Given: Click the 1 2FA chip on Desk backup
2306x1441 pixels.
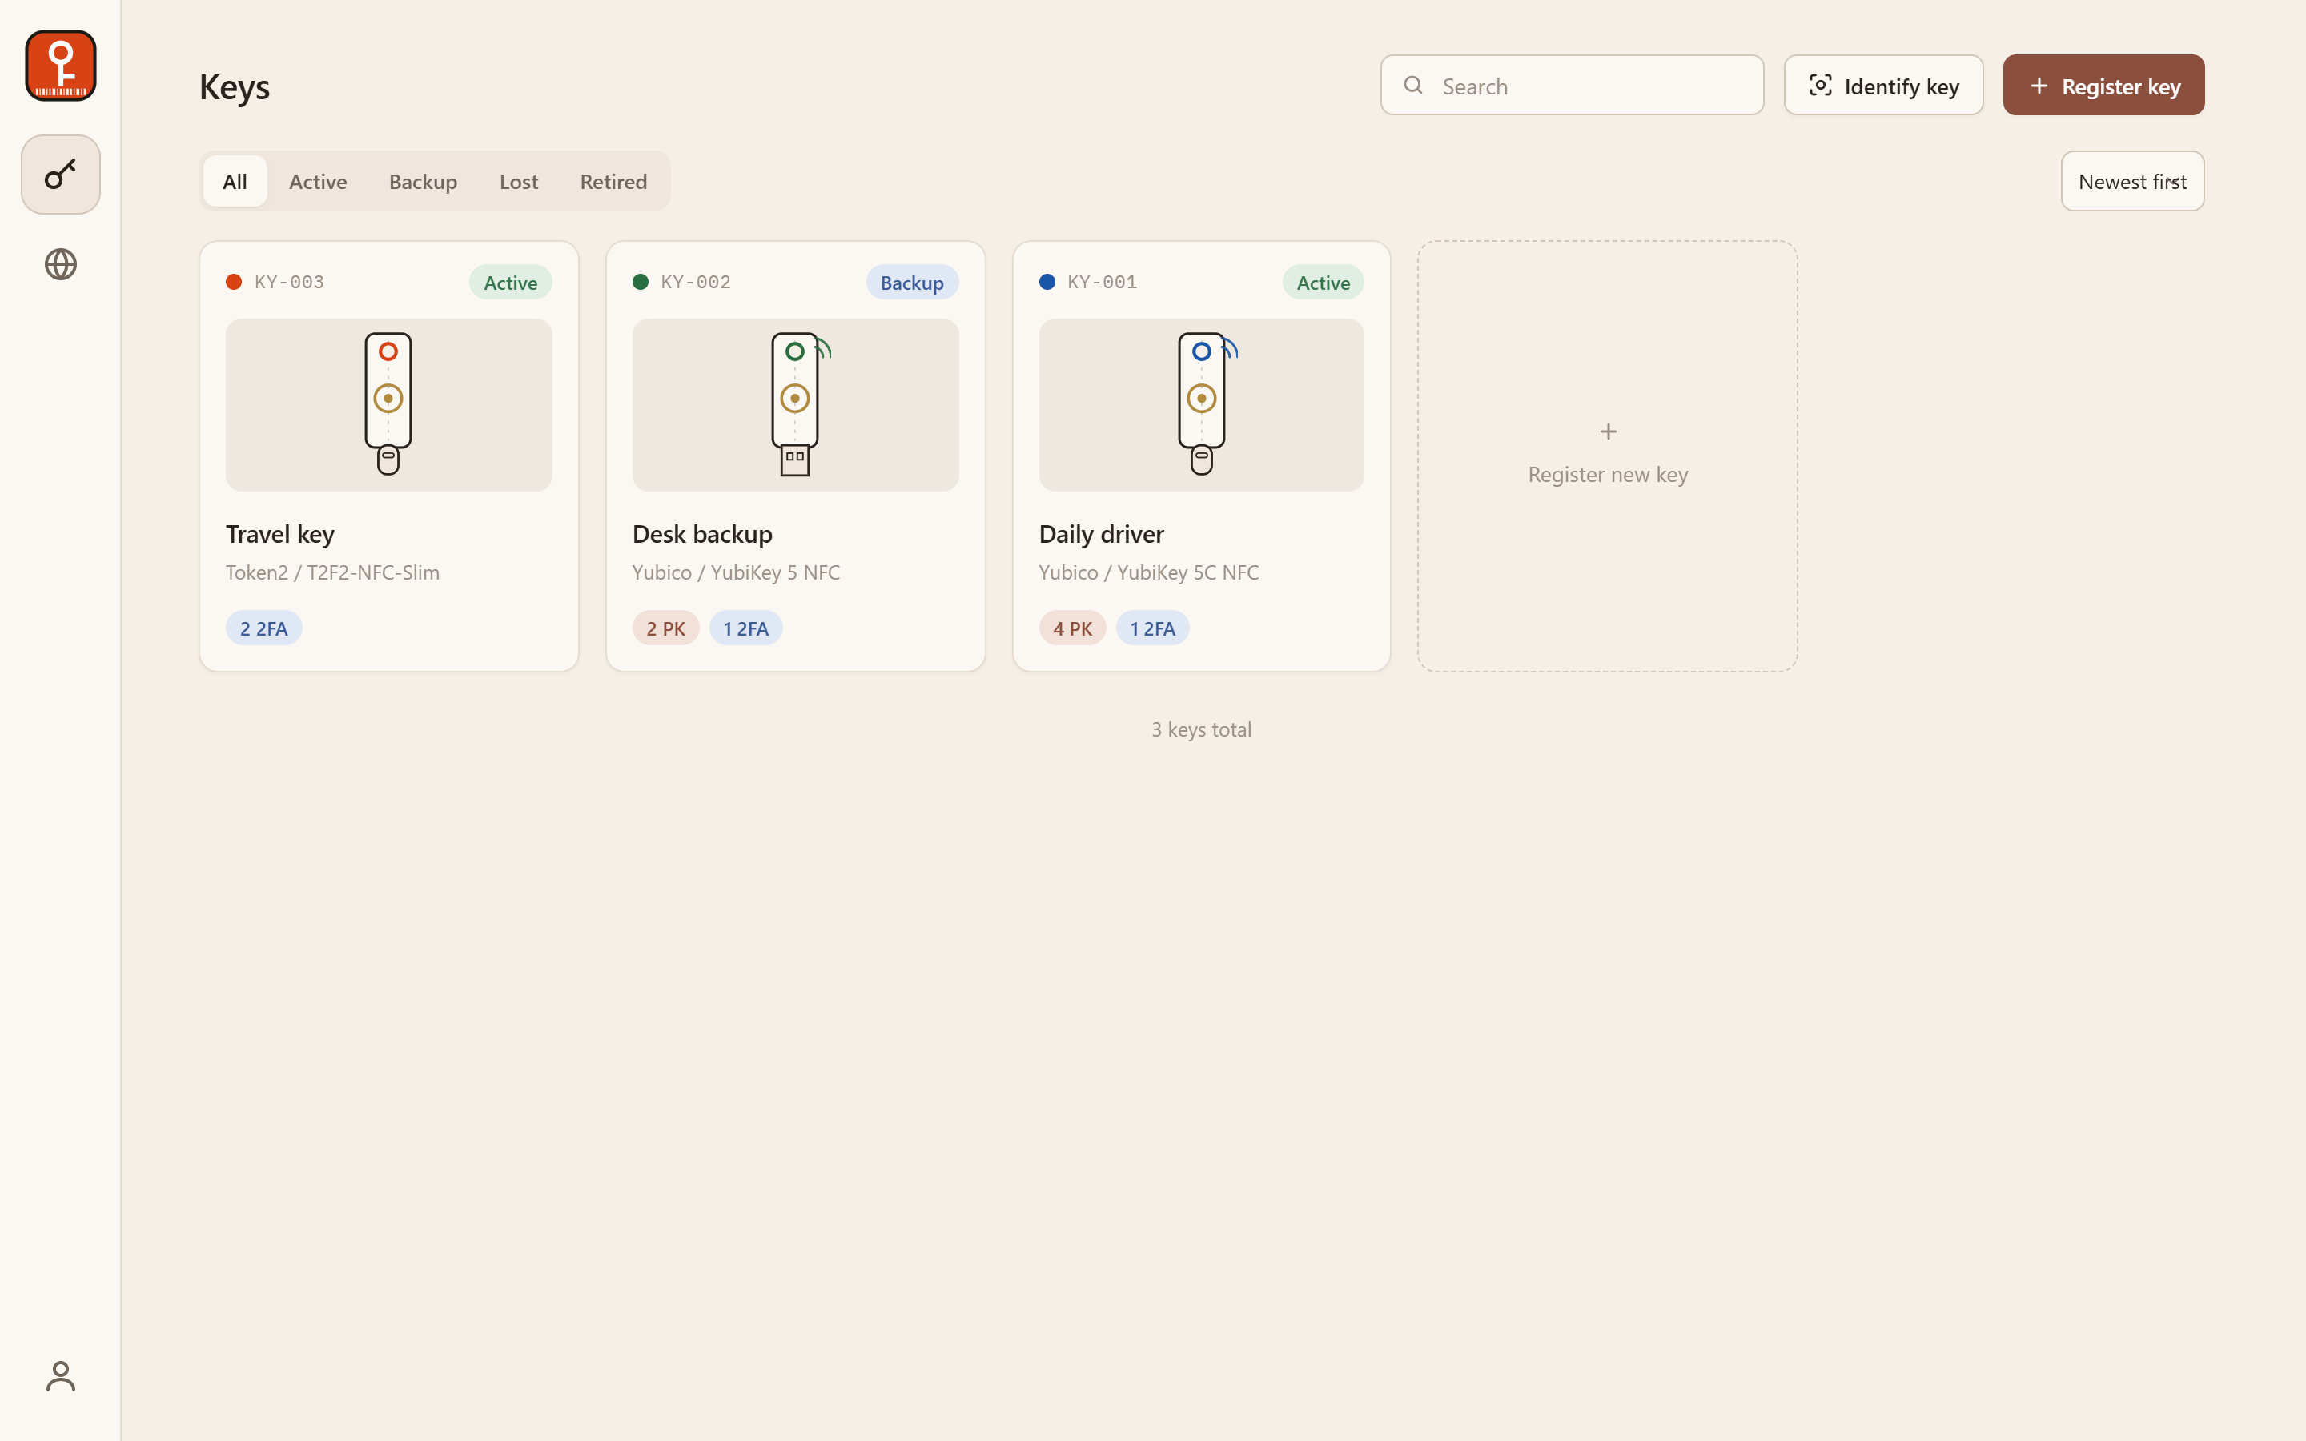Looking at the screenshot, I should [x=745, y=628].
